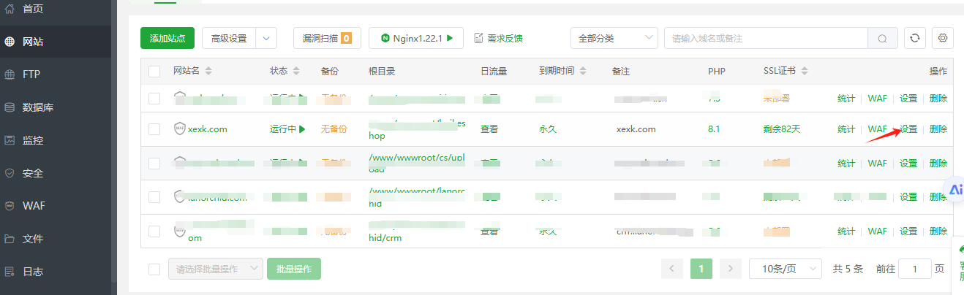Click the Monitoring sidebar icon
Image resolution: width=964 pixels, height=295 pixels.
click(x=10, y=140)
